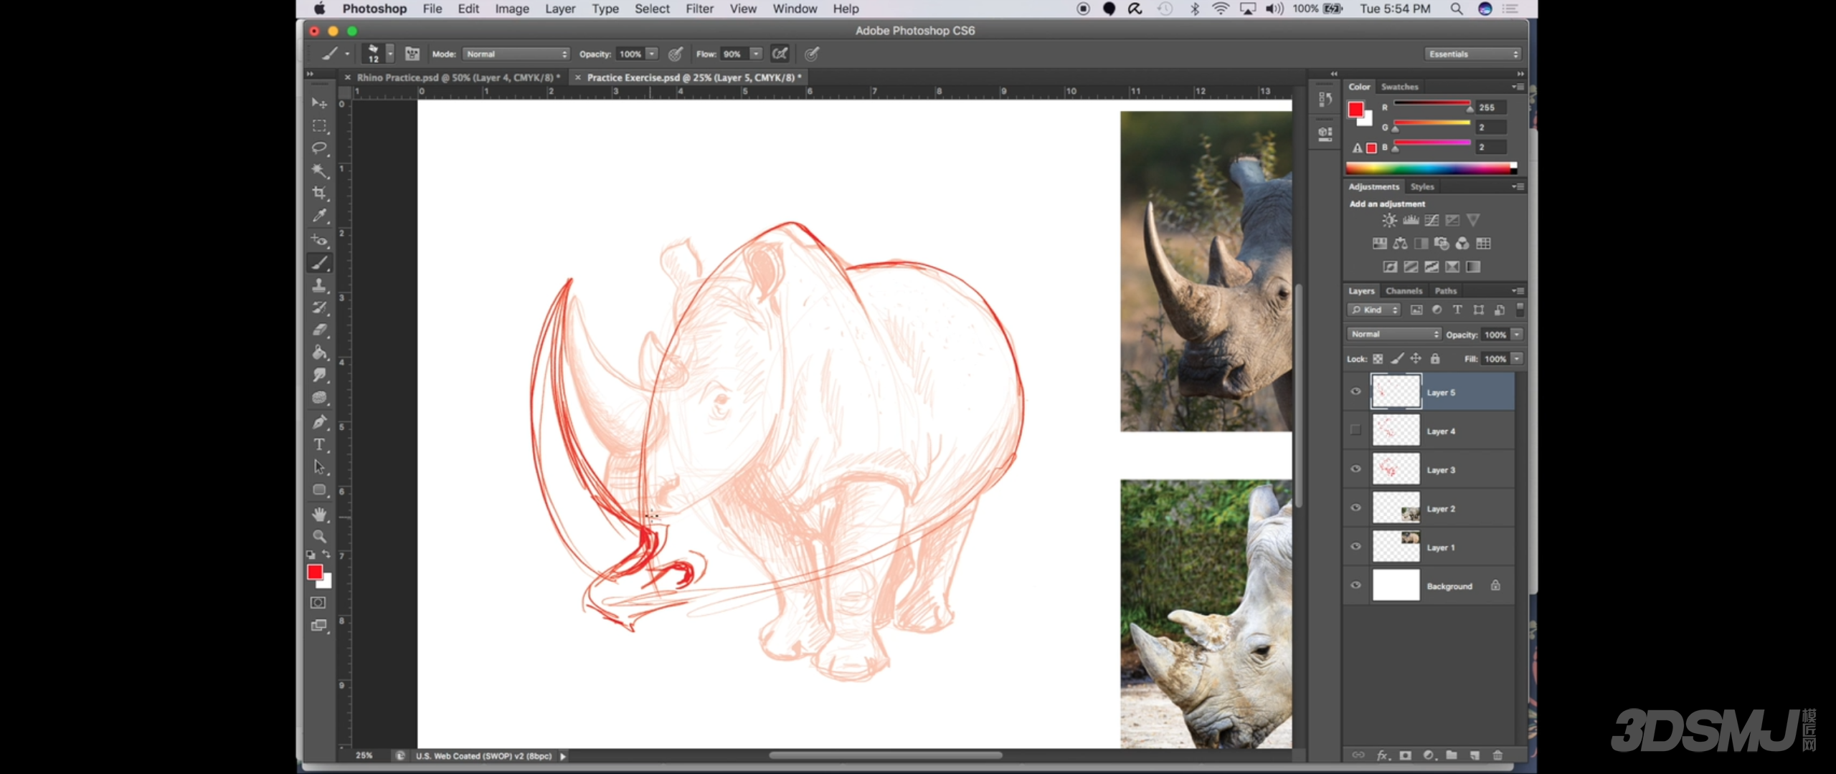
Task: Select the Rounded Rectangle shape tool
Action: click(x=319, y=490)
